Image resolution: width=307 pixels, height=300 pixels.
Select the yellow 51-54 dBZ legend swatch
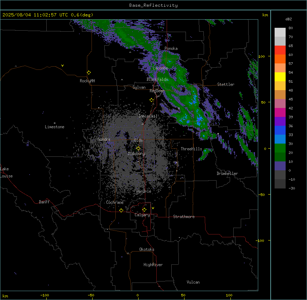click(280, 77)
